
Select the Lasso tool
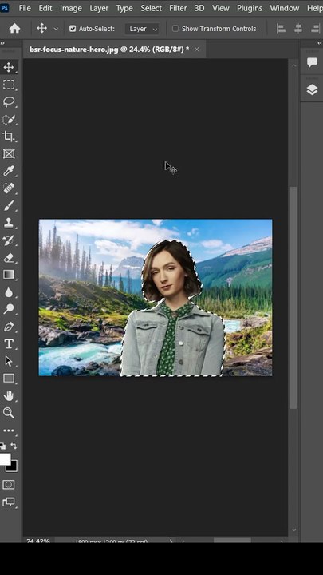tap(9, 102)
